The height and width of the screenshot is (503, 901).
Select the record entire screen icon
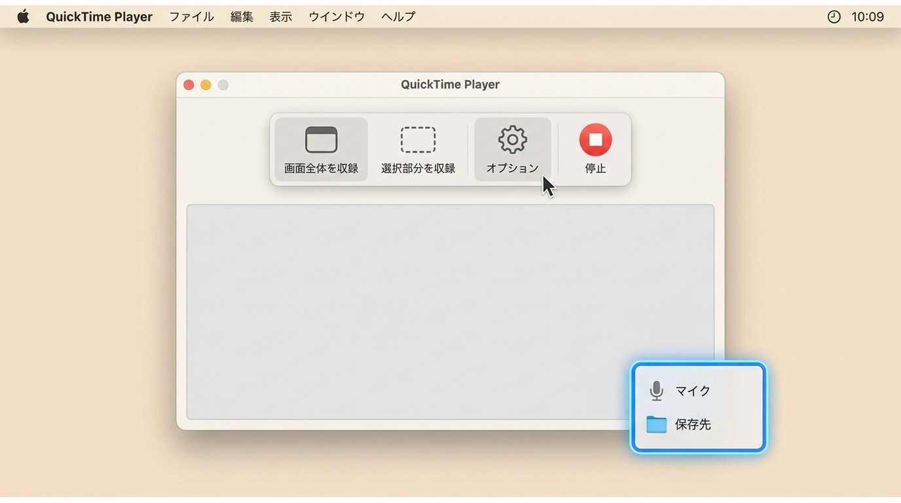pos(321,140)
